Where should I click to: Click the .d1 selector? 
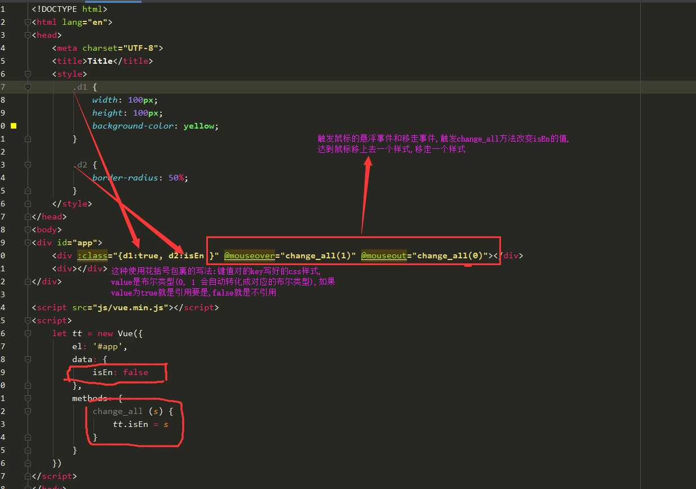79,87
